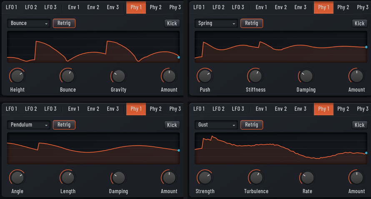This screenshot has width=371, height=199.
Task: Toggle Retrig in the Pendulum panel
Action: (64, 125)
